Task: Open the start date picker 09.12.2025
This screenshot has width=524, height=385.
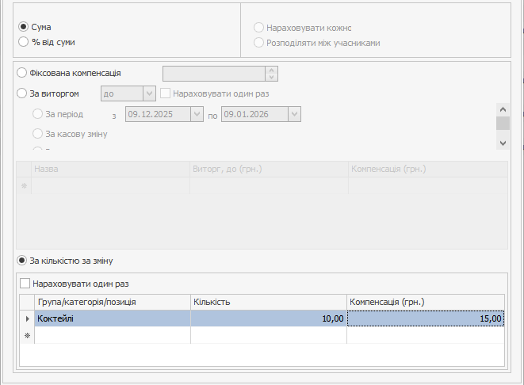Action: click(x=197, y=114)
